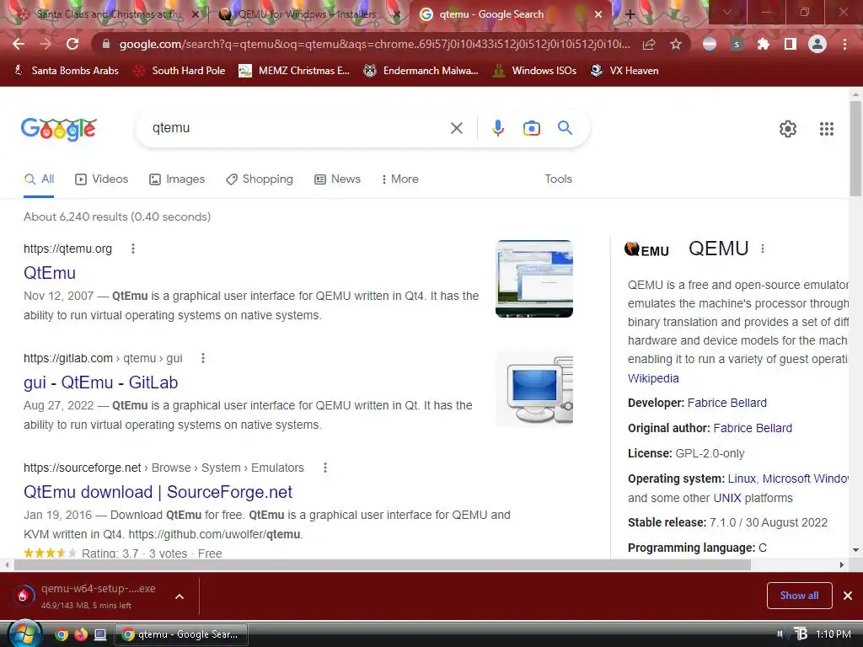Share this page icon in address bar

pos(649,44)
